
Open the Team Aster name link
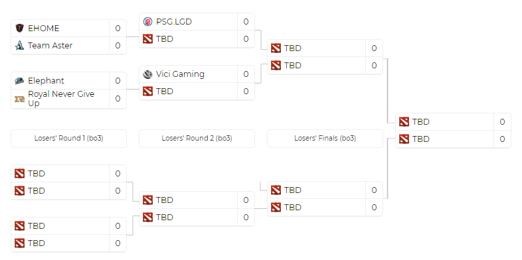(50, 46)
